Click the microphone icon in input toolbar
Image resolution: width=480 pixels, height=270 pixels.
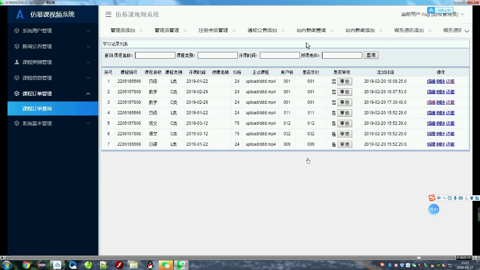coord(455,198)
